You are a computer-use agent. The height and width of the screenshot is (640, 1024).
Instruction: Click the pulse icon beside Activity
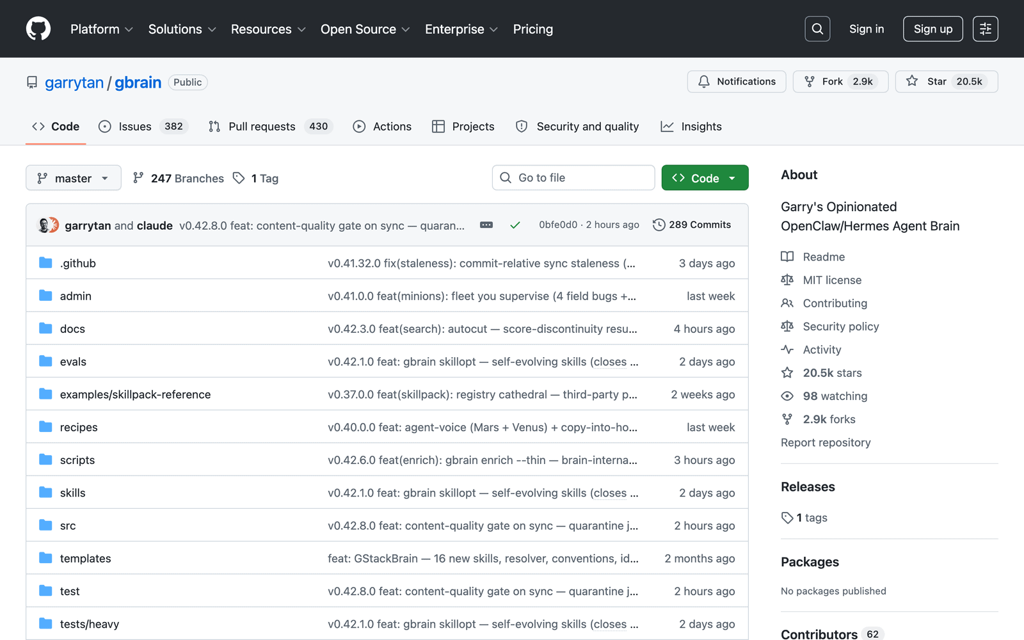(x=787, y=349)
